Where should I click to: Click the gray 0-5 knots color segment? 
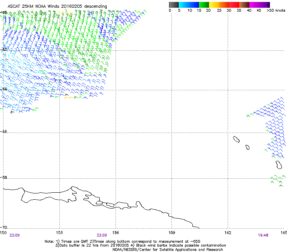[x=174, y=5]
